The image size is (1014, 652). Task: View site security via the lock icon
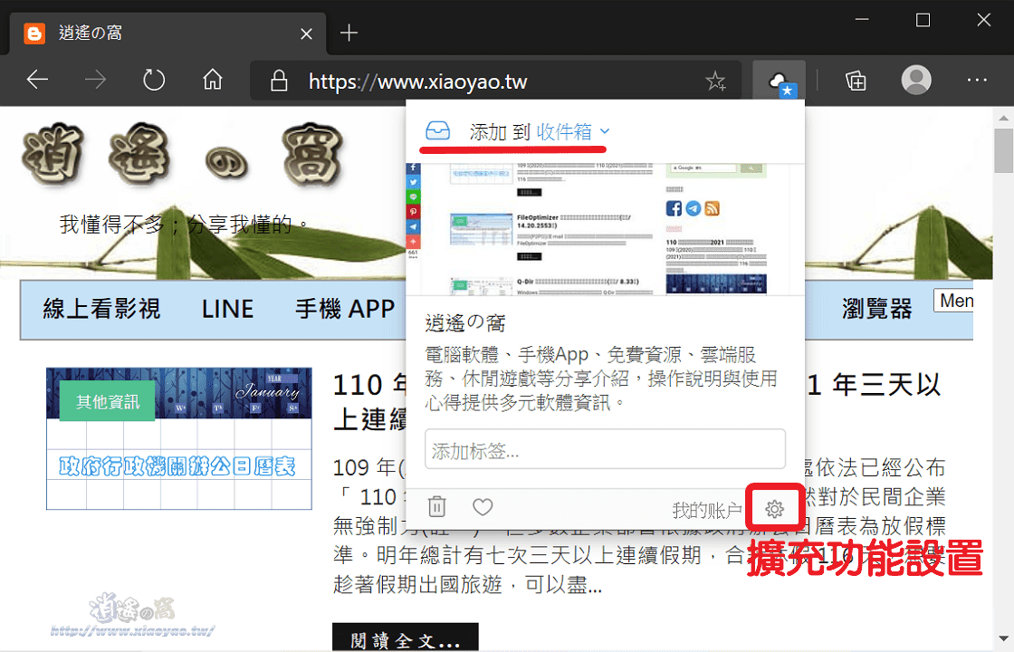tap(278, 81)
